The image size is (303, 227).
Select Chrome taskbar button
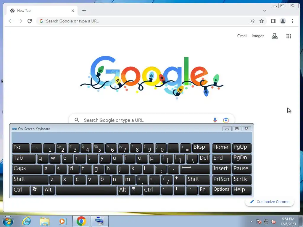click(x=81, y=221)
